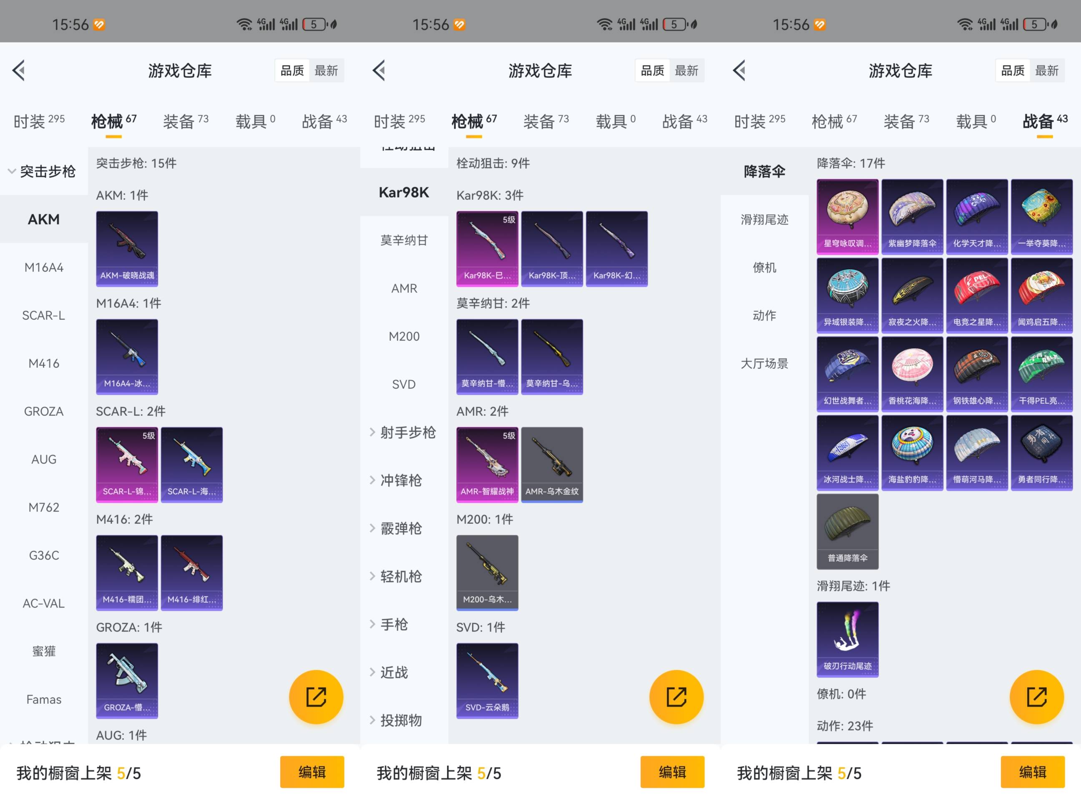
Task: Open the M200-乌木 skin item
Action: pos(487,573)
